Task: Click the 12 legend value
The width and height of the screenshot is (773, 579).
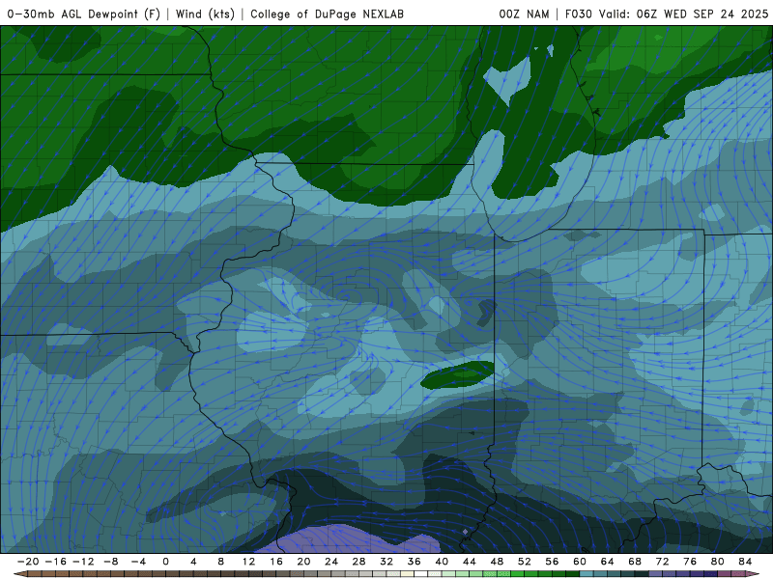Action: coord(248,562)
